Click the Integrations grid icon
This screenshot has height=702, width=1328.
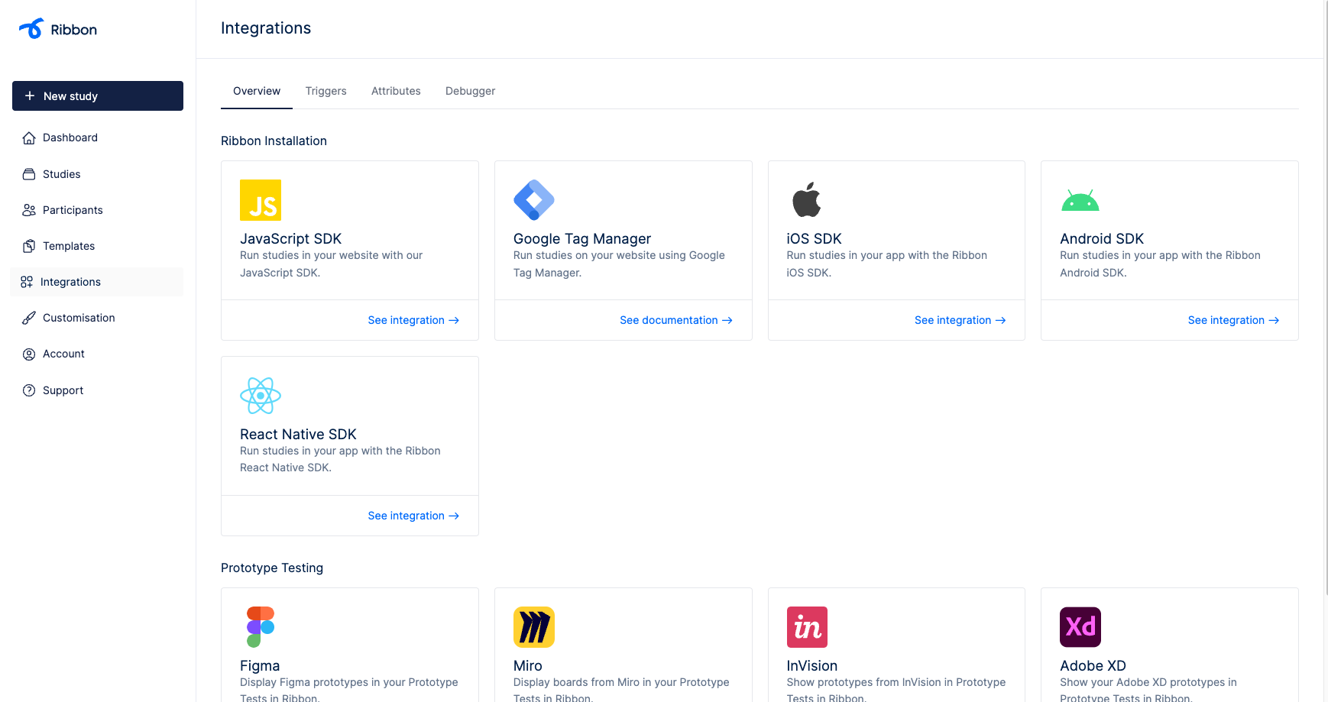27,282
